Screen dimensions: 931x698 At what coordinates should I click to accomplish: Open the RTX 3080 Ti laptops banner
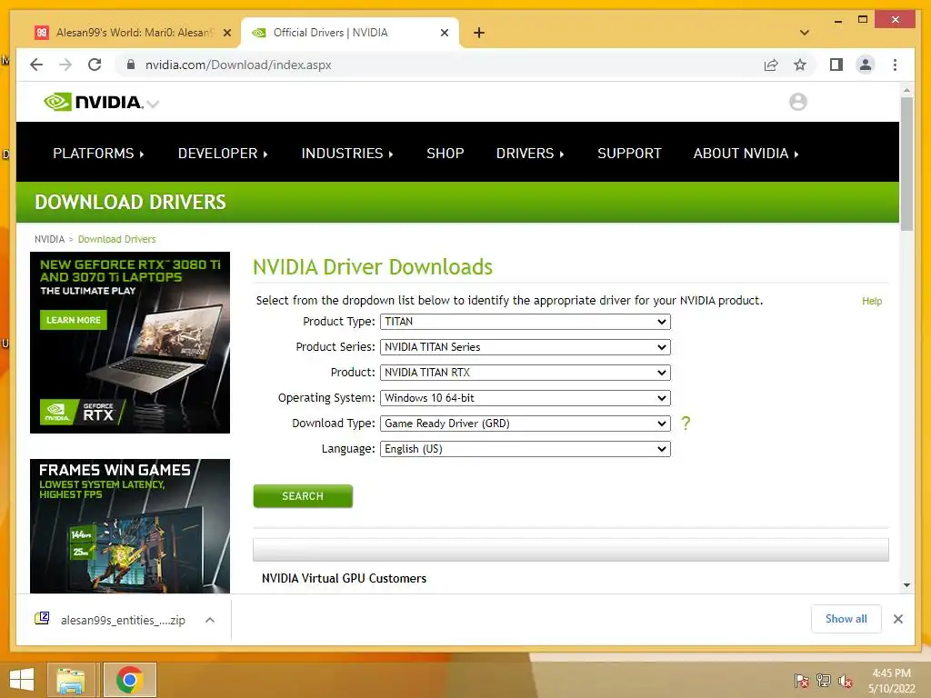[x=130, y=343]
